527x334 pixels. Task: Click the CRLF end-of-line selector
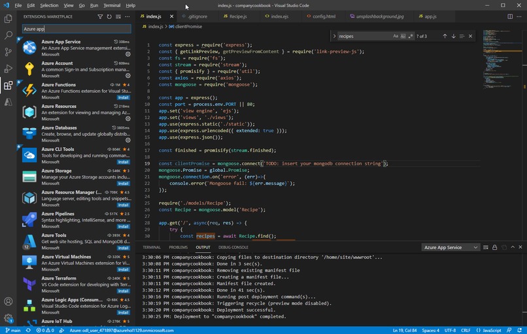tap(466, 330)
